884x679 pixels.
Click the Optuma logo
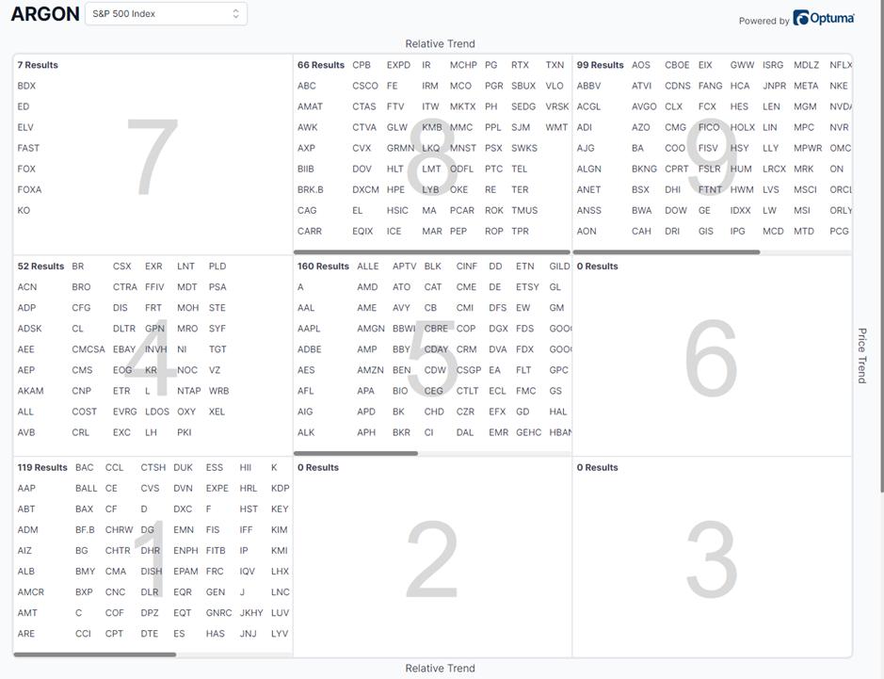tap(824, 18)
